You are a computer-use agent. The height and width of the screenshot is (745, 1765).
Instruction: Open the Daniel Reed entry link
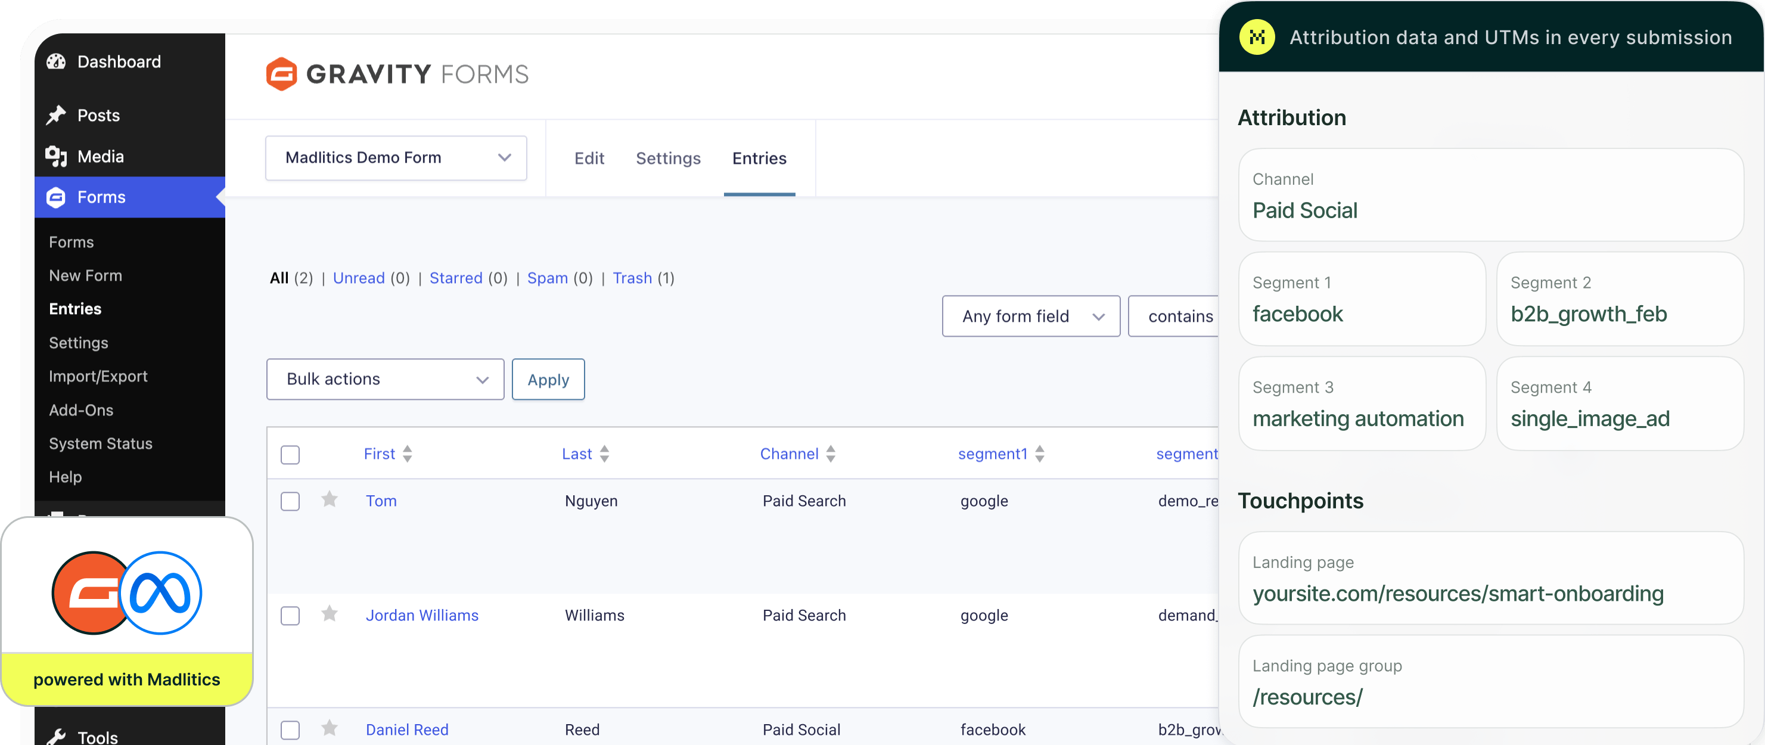pos(407,730)
